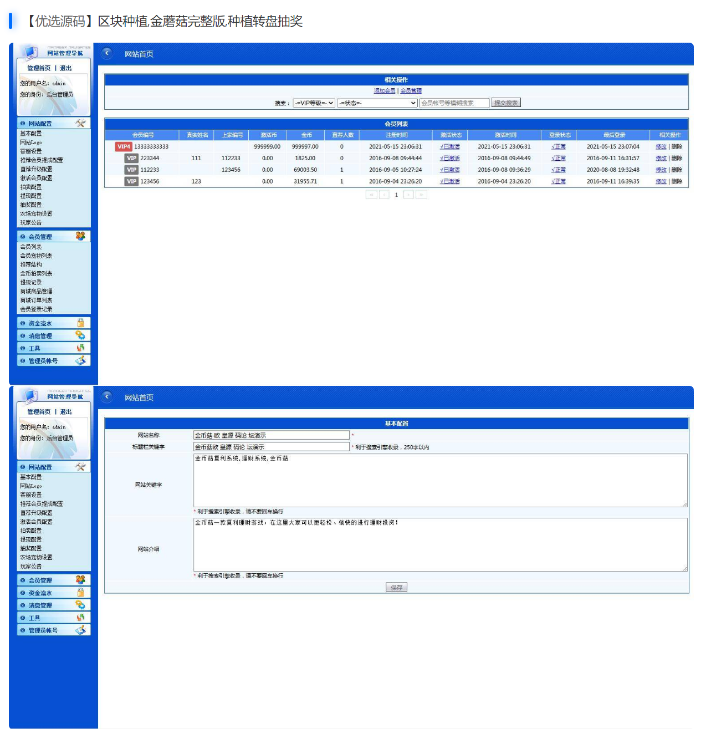Select 提现记录 from the 会员管理 menu

click(31, 282)
